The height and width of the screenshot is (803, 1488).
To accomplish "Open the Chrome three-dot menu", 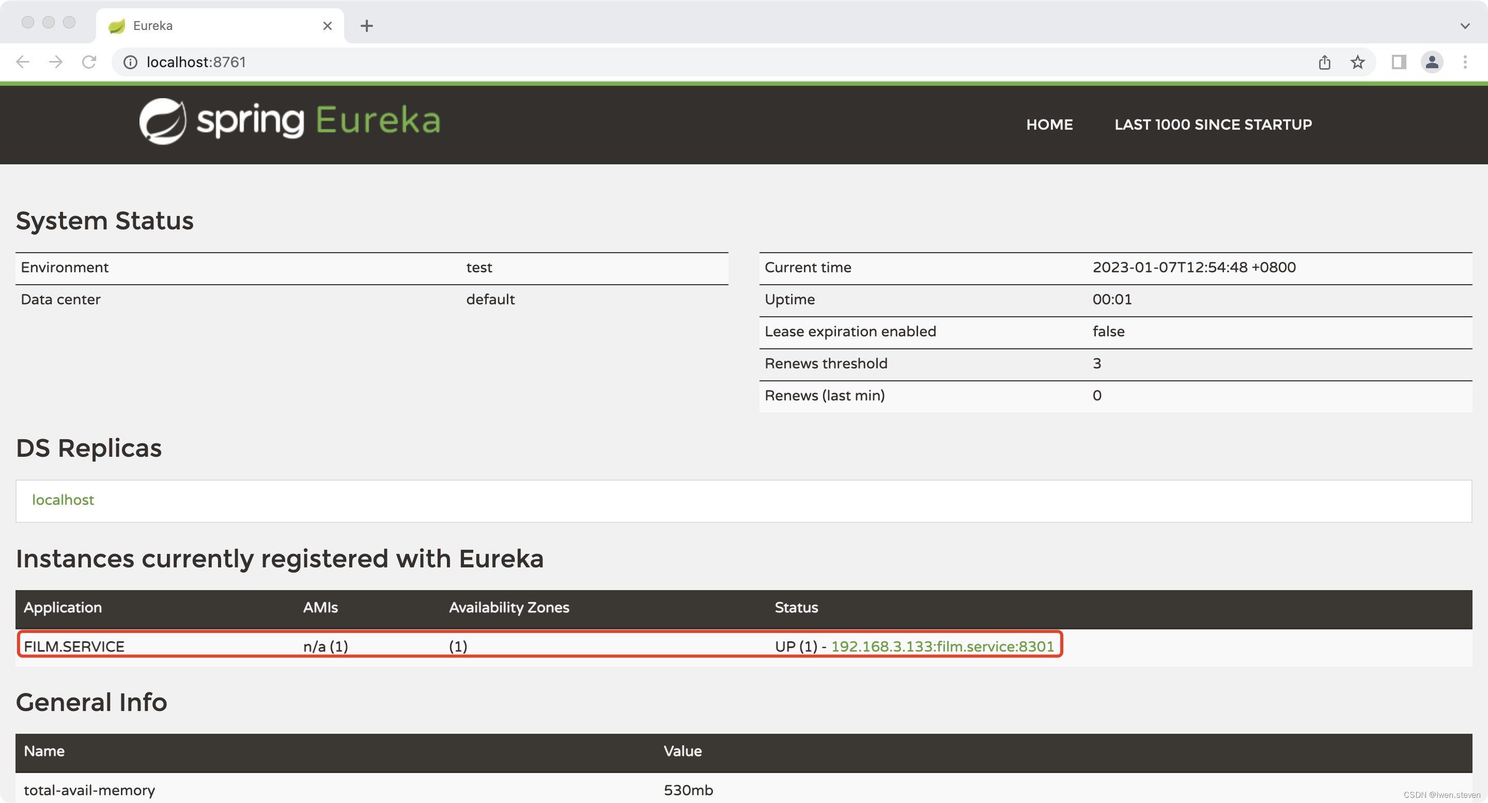I will tap(1464, 62).
